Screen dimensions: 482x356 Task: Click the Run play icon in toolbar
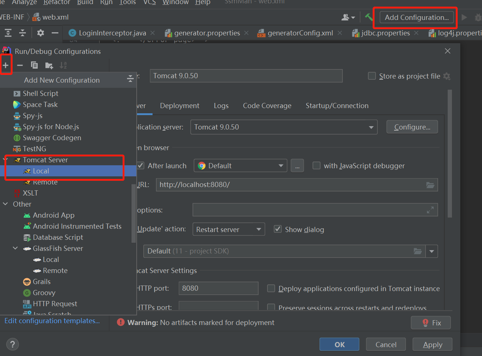point(464,17)
